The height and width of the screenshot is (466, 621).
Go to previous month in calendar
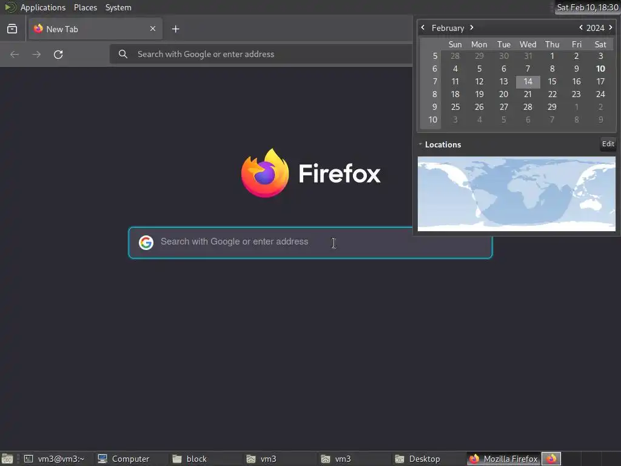[423, 28]
